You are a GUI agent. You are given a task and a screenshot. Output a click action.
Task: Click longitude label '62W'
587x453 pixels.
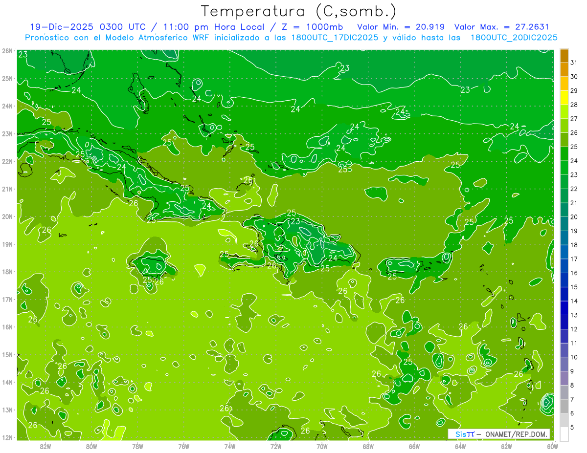pyautogui.click(x=506, y=446)
